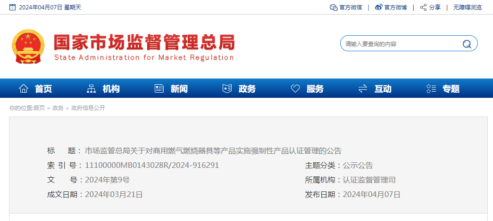This screenshot has height=221, width=493.
Task: Open the 机构 navigation menu
Action: pos(111,89)
